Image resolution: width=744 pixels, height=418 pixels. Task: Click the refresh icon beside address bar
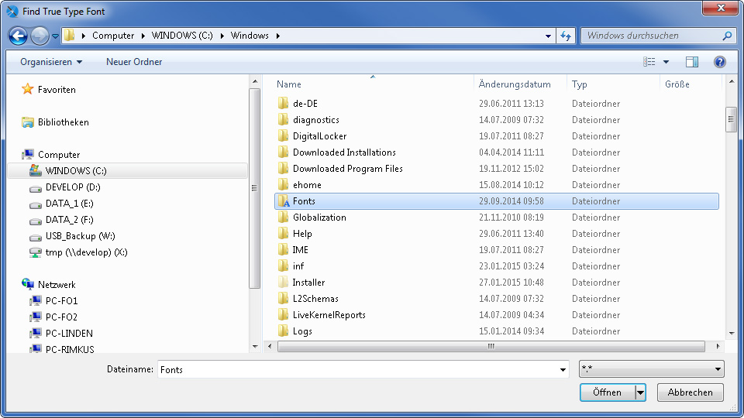click(566, 36)
